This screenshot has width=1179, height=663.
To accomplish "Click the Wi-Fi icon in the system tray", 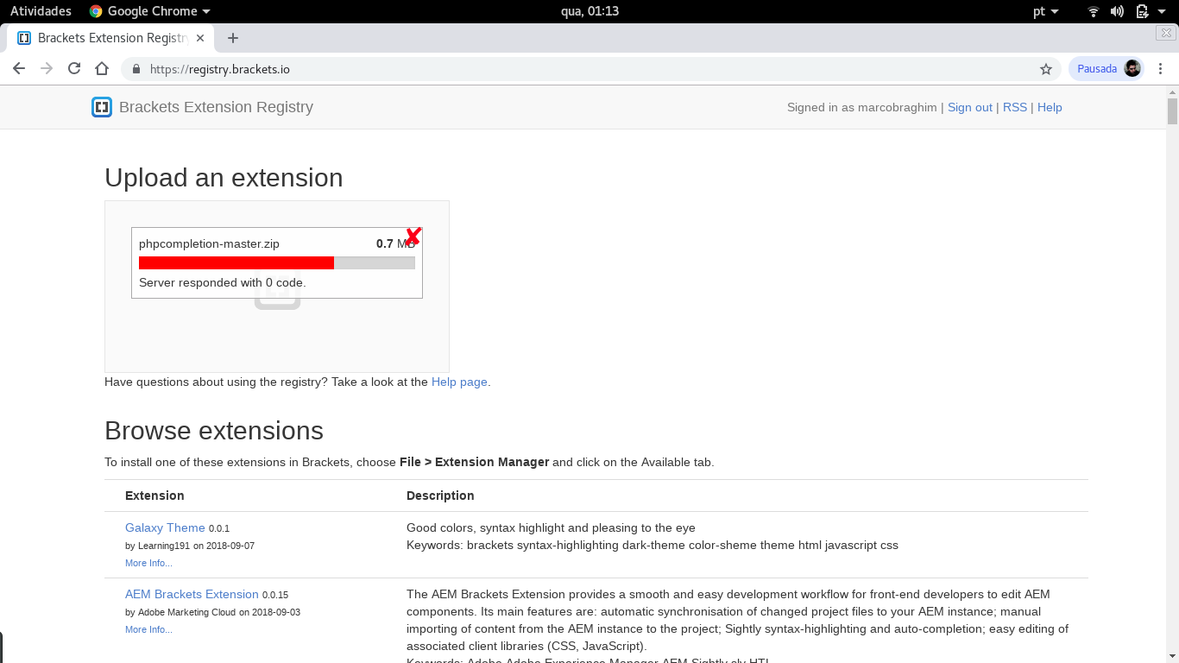I will pyautogui.click(x=1093, y=11).
